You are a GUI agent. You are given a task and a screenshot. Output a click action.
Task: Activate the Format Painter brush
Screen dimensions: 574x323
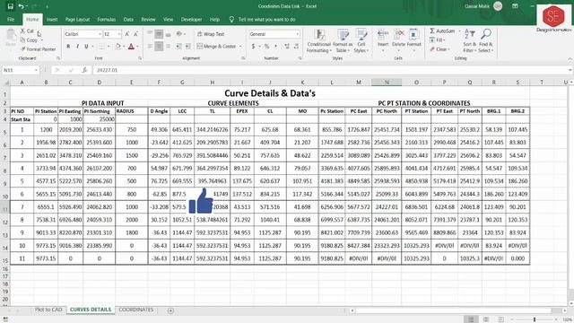coord(38,49)
